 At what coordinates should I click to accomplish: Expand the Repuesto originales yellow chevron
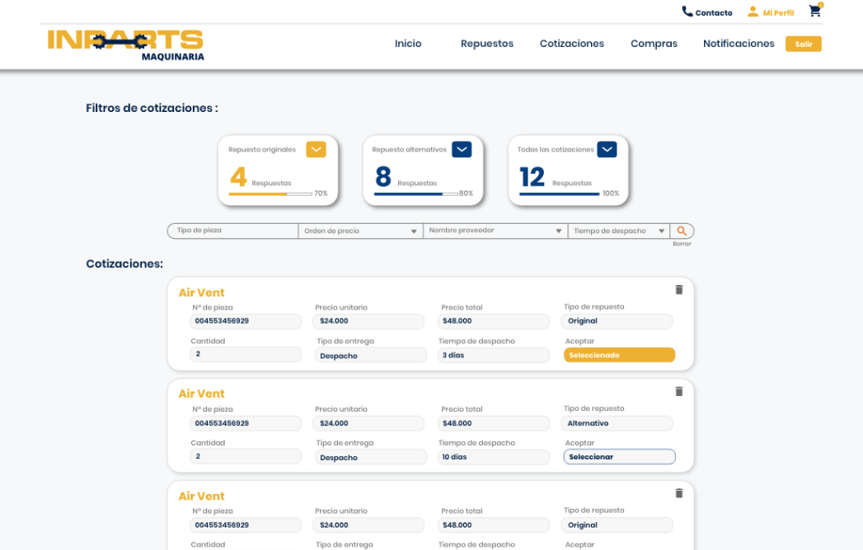(x=316, y=150)
